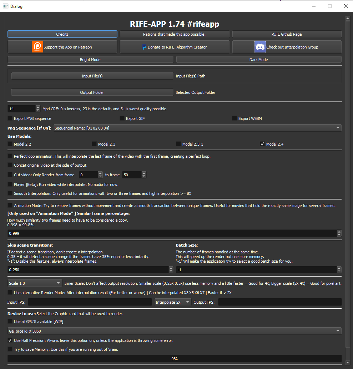Increase start frame with up arrow

(100, 173)
